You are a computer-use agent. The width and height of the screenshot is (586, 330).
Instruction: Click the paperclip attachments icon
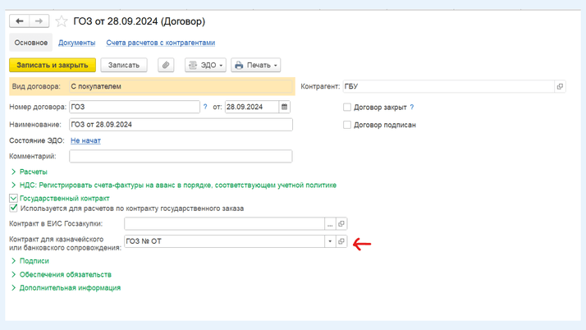166,65
